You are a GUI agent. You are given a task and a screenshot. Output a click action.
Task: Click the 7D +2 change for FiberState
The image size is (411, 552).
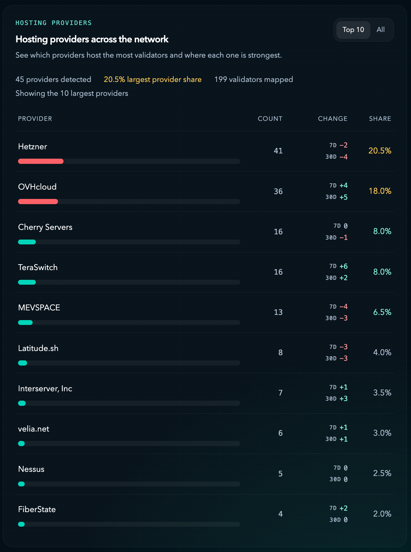tap(338, 508)
